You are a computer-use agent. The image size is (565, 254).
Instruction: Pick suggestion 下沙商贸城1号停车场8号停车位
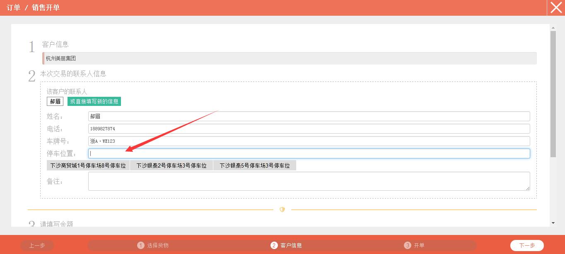pos(88,165)
